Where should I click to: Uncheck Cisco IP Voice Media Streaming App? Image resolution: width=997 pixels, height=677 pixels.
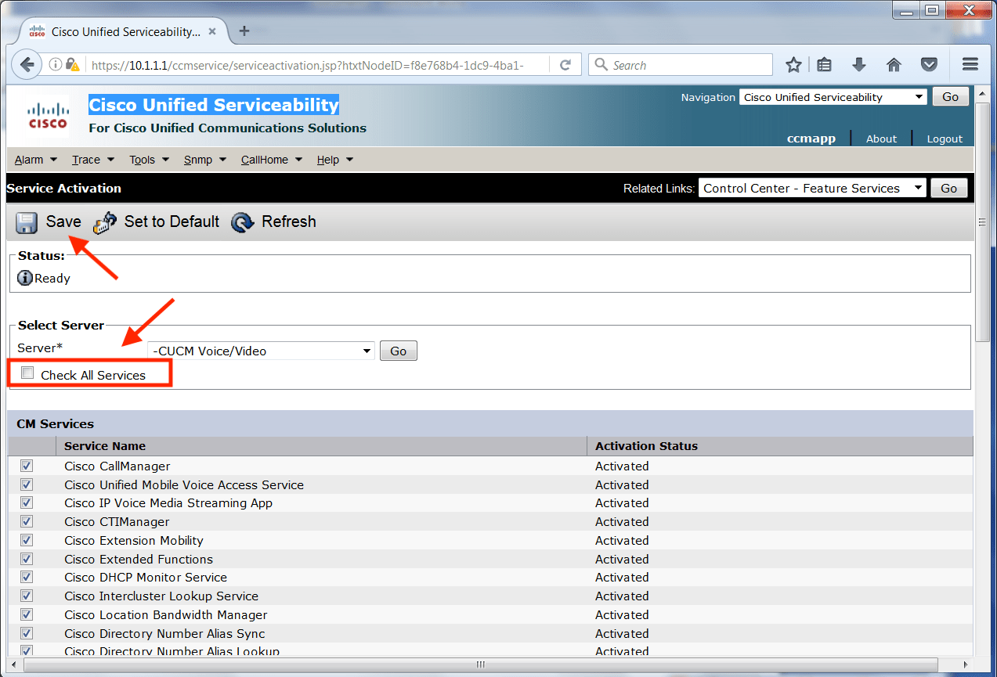[x=27, y=502]
